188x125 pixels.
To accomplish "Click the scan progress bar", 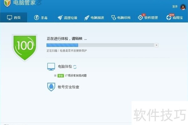I will tap(100, 45).
